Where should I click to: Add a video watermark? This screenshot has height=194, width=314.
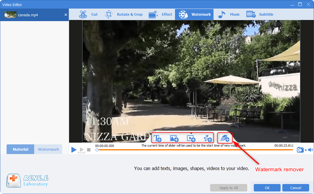point(191,138)
